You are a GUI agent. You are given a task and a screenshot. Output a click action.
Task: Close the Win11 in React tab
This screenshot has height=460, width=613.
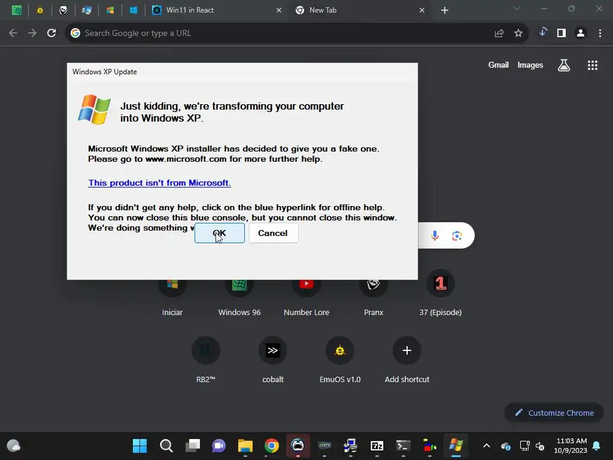(x=279, y=10)
